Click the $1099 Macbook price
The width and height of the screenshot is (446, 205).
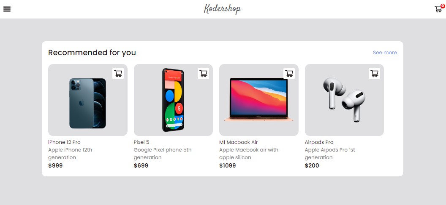point(228,165)
